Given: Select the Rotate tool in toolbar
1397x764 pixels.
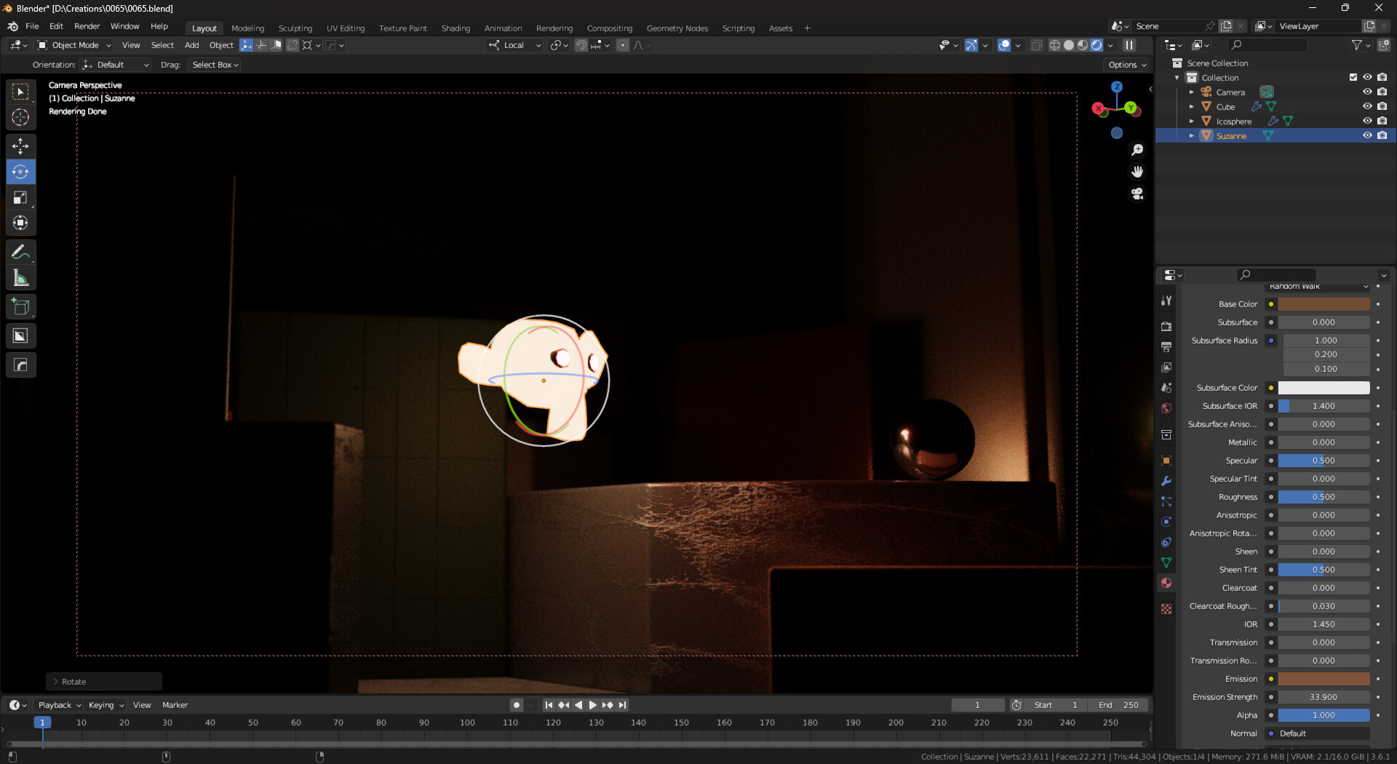Looking at the screenshot, I should pos(20,172).
